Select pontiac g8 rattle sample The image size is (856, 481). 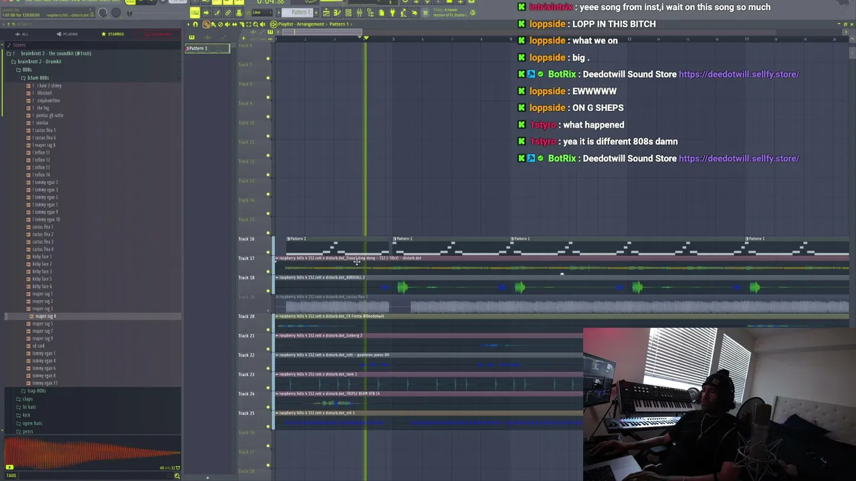click(x=49, y=116)
